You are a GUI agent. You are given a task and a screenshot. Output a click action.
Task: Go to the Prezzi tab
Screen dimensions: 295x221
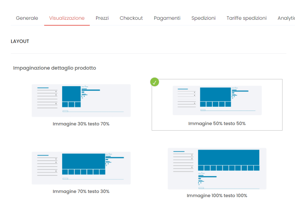(x=102, y=18)
